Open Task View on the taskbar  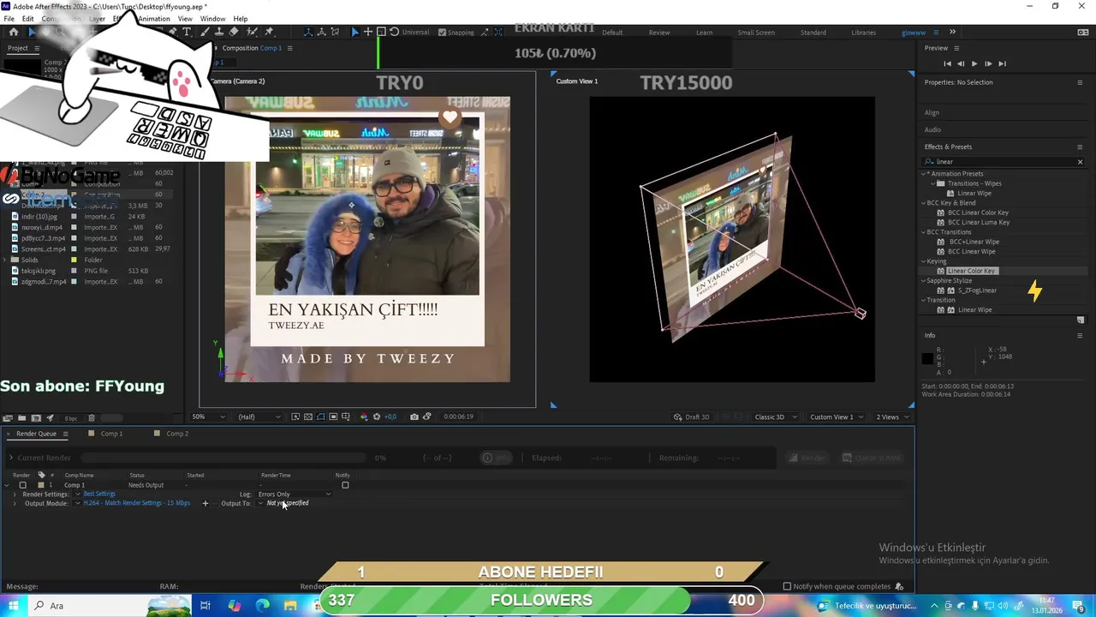tap(205, 605)
